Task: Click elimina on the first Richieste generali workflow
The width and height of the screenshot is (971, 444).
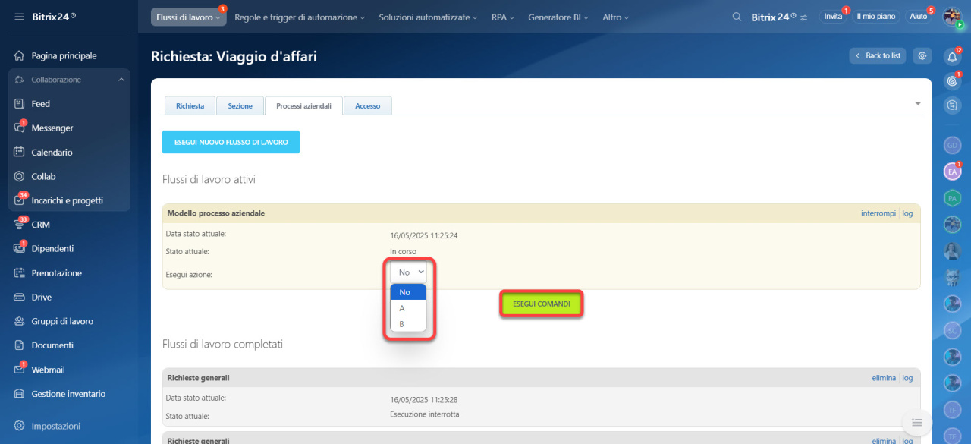Action: click(x=884, y=378)
